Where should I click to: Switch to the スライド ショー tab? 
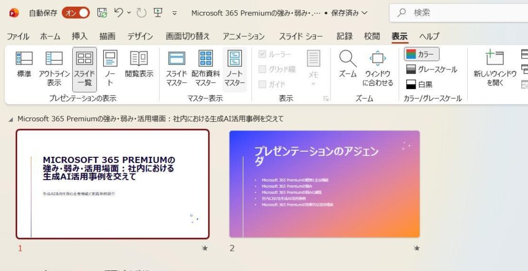coord(301,37)
